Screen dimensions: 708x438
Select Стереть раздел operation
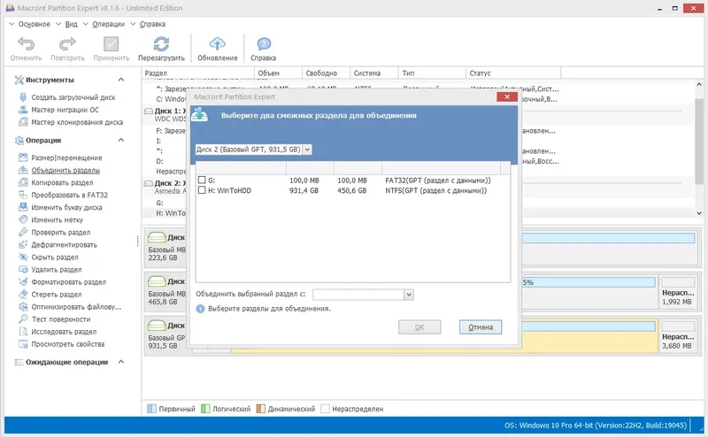click(x=57, y=295)
